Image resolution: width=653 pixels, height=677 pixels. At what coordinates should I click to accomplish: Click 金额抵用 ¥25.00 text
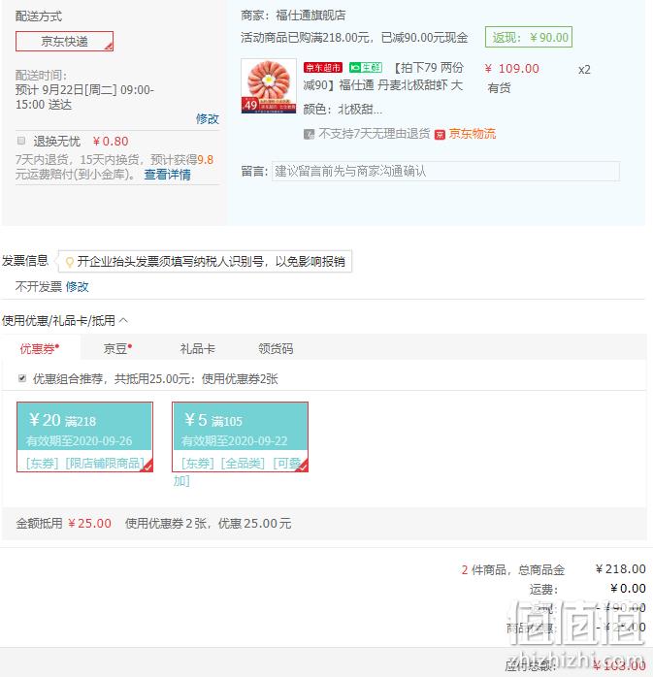(x=63, y=524)
